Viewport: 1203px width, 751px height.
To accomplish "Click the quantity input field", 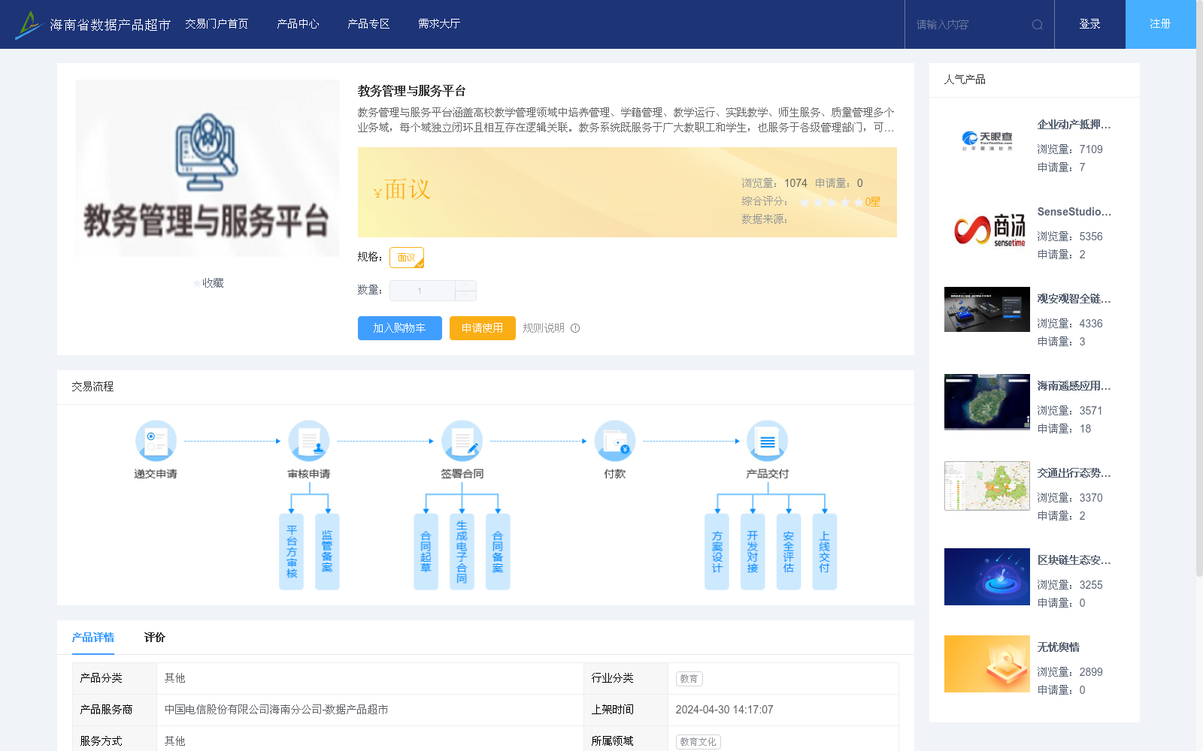I will pos(422,291).
